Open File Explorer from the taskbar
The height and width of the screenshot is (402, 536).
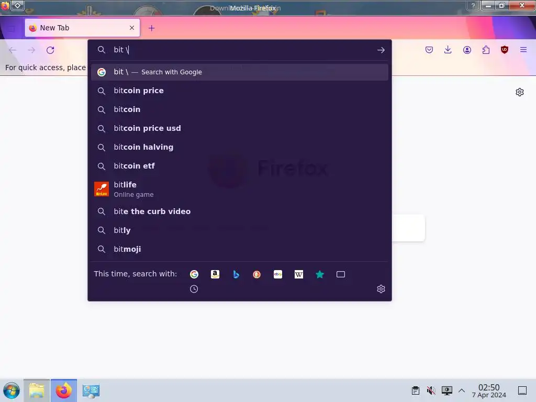click(x=37, y=390)
